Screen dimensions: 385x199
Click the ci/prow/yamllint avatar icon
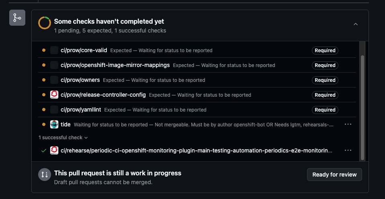tap(54, 110)
